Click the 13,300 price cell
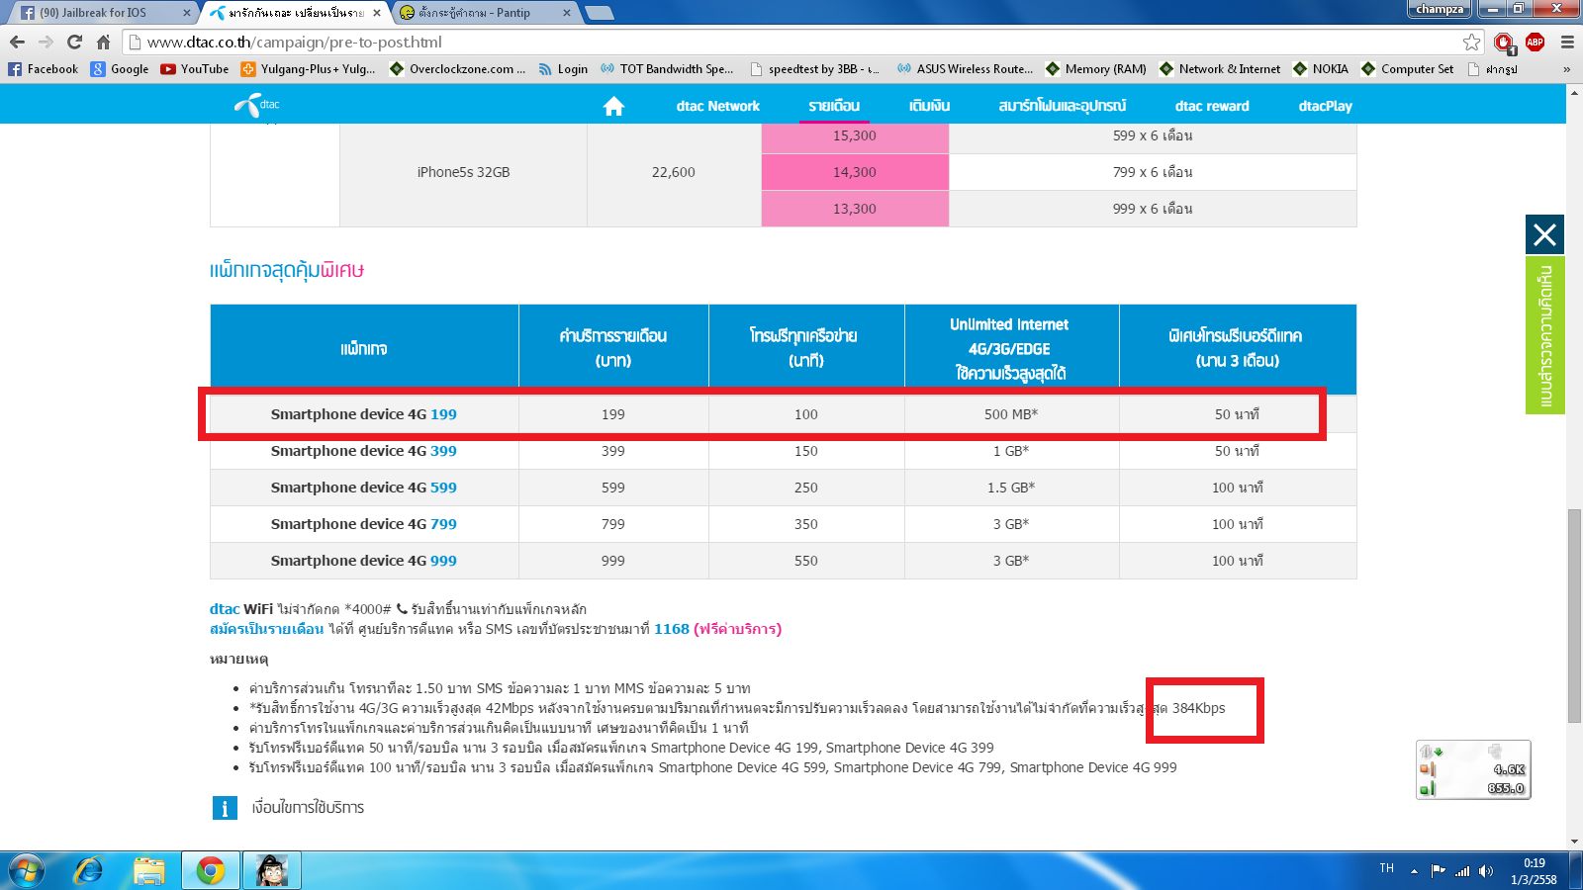 (x=855, y=209)
